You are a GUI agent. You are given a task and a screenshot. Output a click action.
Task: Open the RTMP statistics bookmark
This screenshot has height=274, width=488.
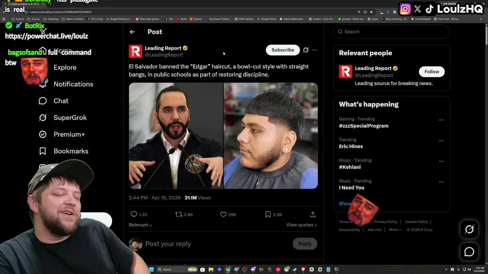point(244,19)
